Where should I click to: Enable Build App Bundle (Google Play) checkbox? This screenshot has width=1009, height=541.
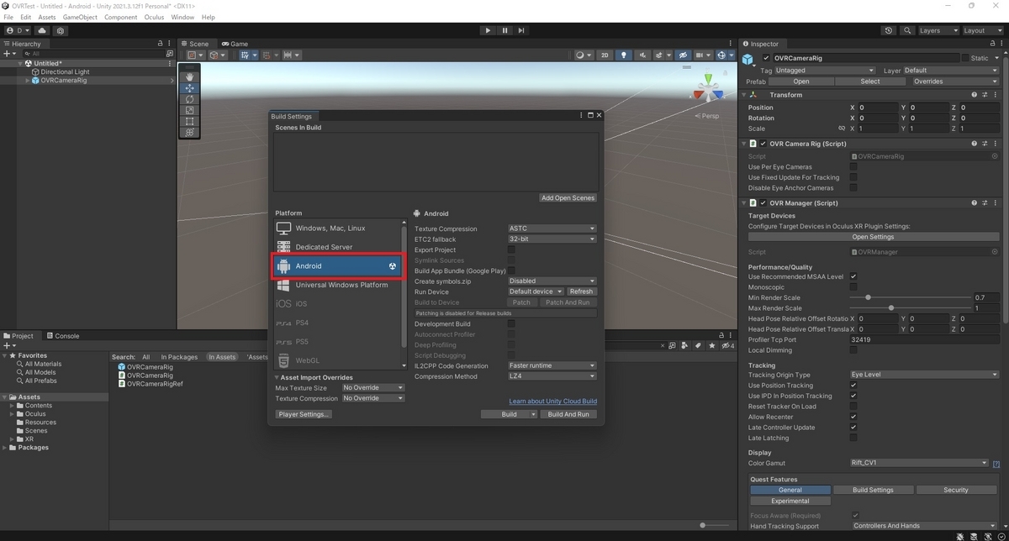point(511,270)
